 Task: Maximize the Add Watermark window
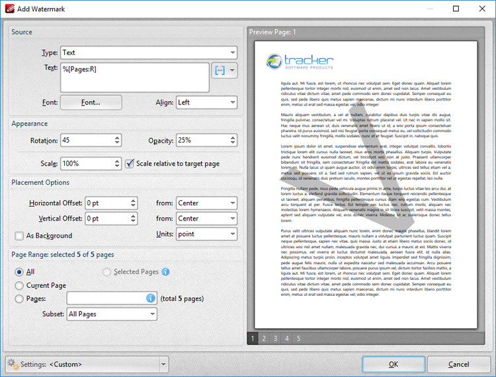click(456, 9)
